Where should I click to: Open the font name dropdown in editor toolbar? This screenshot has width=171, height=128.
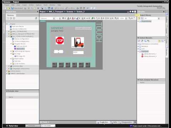pos(54,18)
